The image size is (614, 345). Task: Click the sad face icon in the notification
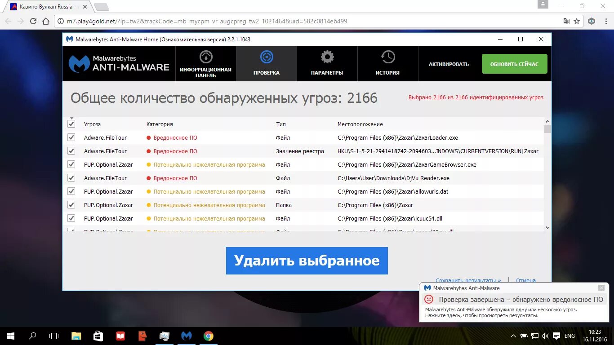(429, 299)
